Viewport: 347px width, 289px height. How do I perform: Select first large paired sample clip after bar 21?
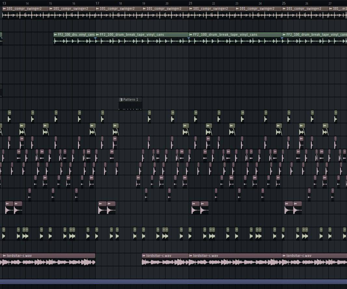196,208
